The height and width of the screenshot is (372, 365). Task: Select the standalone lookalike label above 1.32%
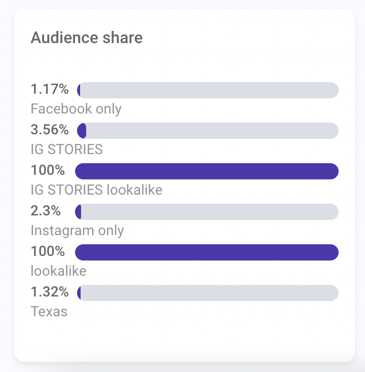coord(58,271)
